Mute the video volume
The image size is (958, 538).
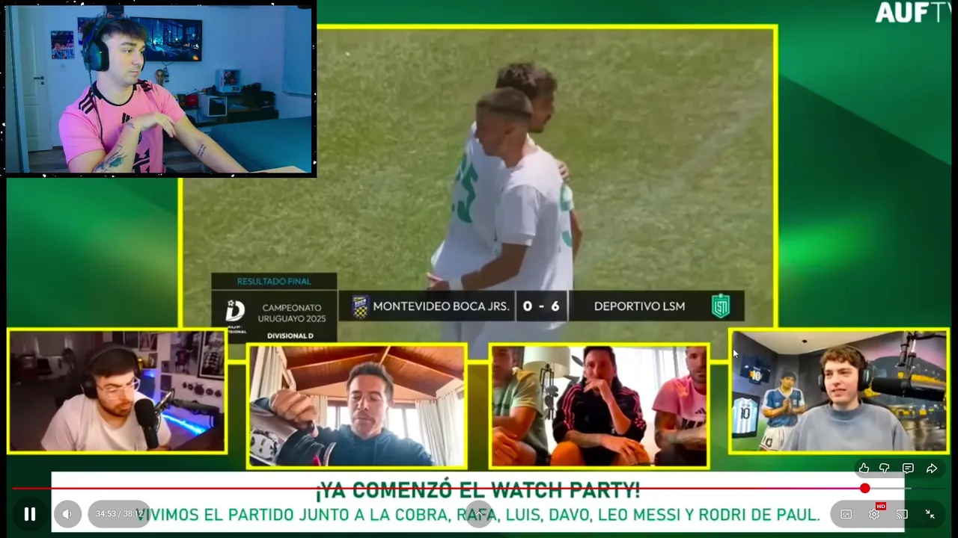[x=67, y=514]
